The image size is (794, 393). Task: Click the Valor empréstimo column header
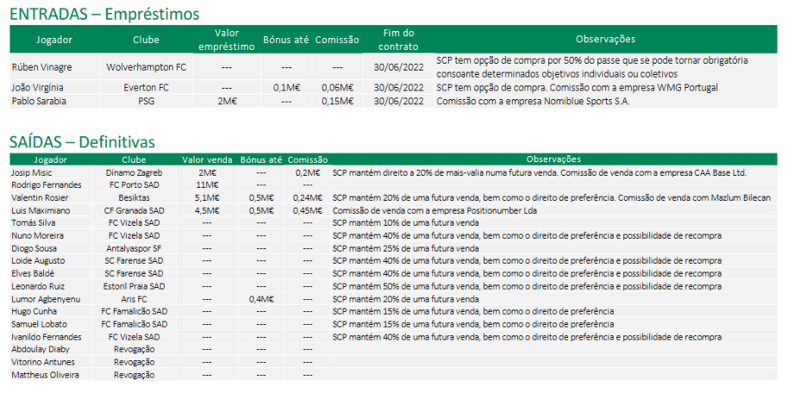(226, 39)
